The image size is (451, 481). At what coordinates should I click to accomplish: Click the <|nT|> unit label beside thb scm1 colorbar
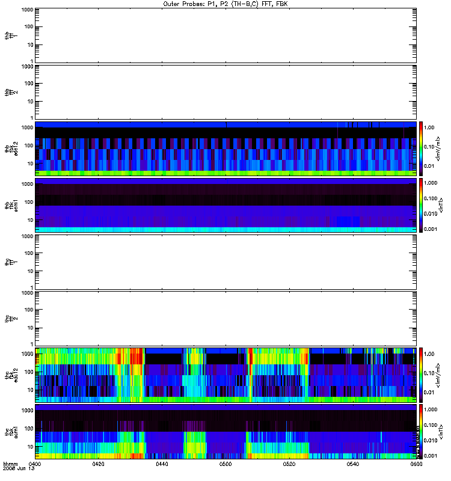pos(441,205)
